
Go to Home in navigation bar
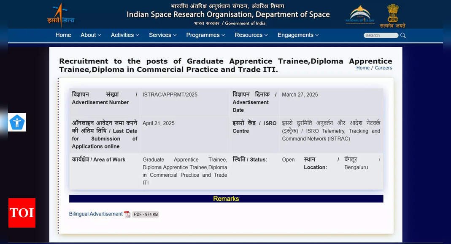click(63, 35)
